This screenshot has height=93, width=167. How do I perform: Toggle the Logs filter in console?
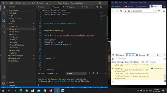click(x=127, y=62)
